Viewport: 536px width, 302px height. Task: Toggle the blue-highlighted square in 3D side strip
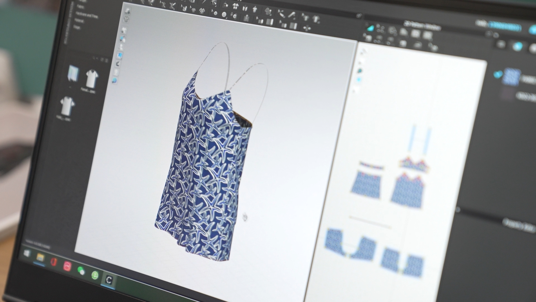(120, 55)
